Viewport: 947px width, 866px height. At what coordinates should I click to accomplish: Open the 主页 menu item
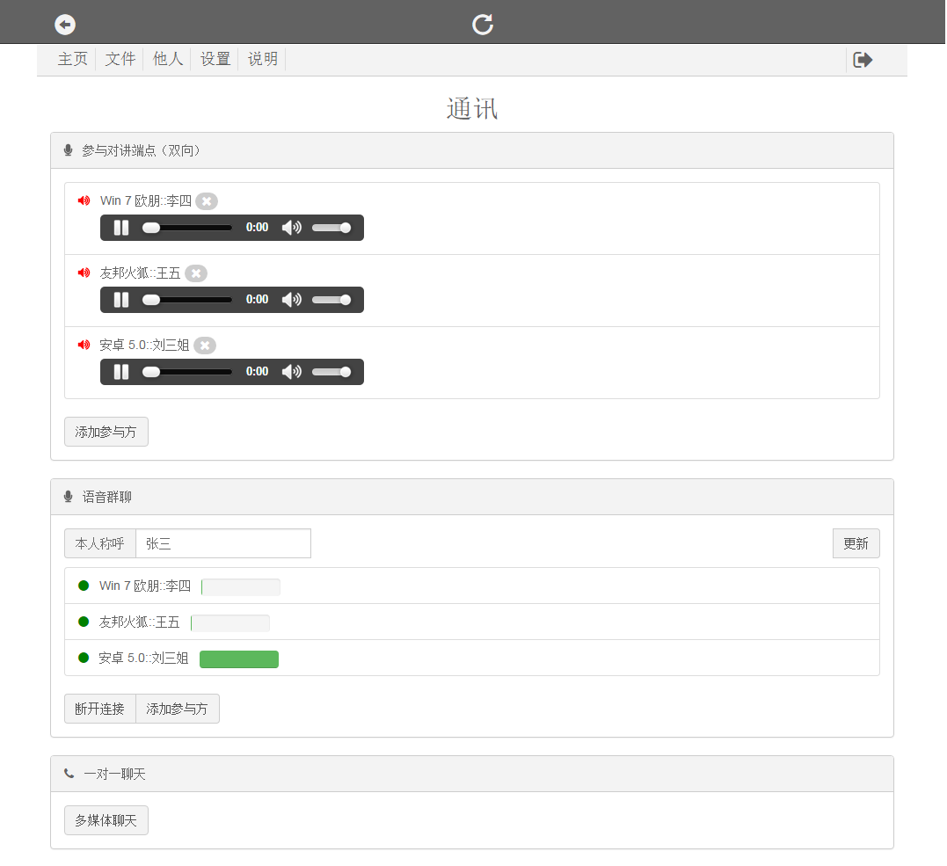click(x=73, y=59)
